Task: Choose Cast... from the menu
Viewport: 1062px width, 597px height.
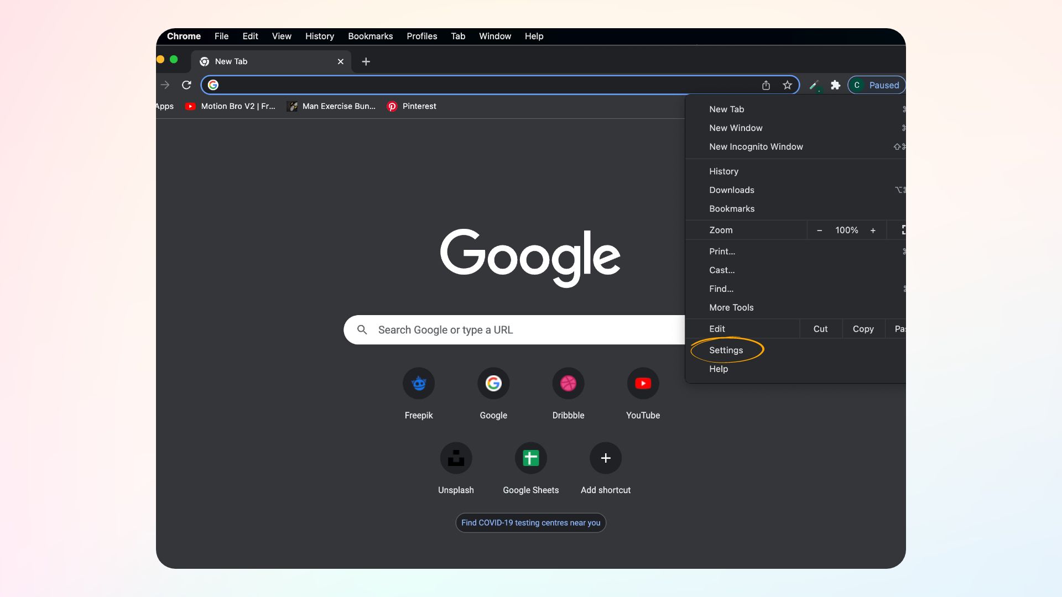Action: [x=795, y=270]
